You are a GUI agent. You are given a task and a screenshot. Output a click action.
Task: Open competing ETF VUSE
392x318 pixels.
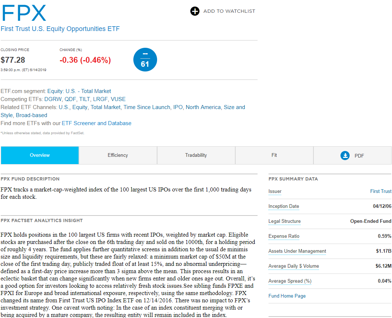click(x=118, y=99)
